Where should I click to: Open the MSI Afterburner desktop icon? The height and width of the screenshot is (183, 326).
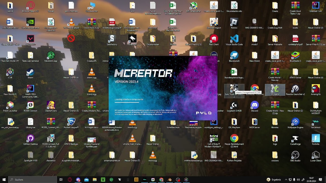[x=193, y=7]
